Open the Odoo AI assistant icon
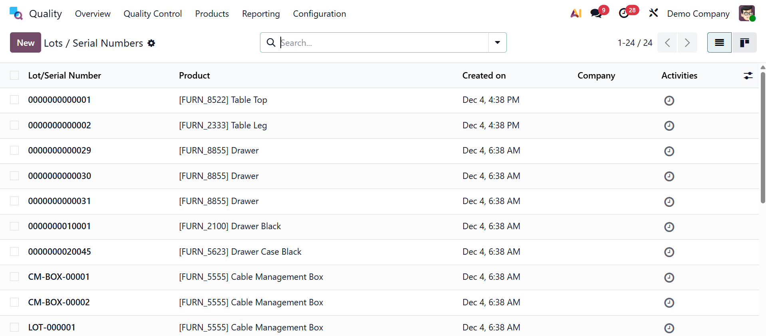This screenshot has width=766, height=336. point(575,14)
